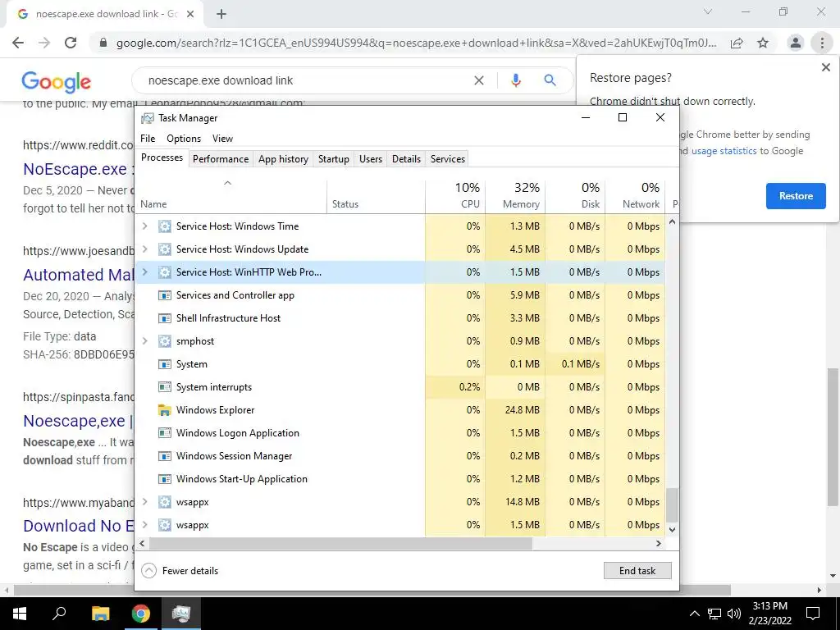
Task: Switch to the App history tab
Action: [283, 159]
